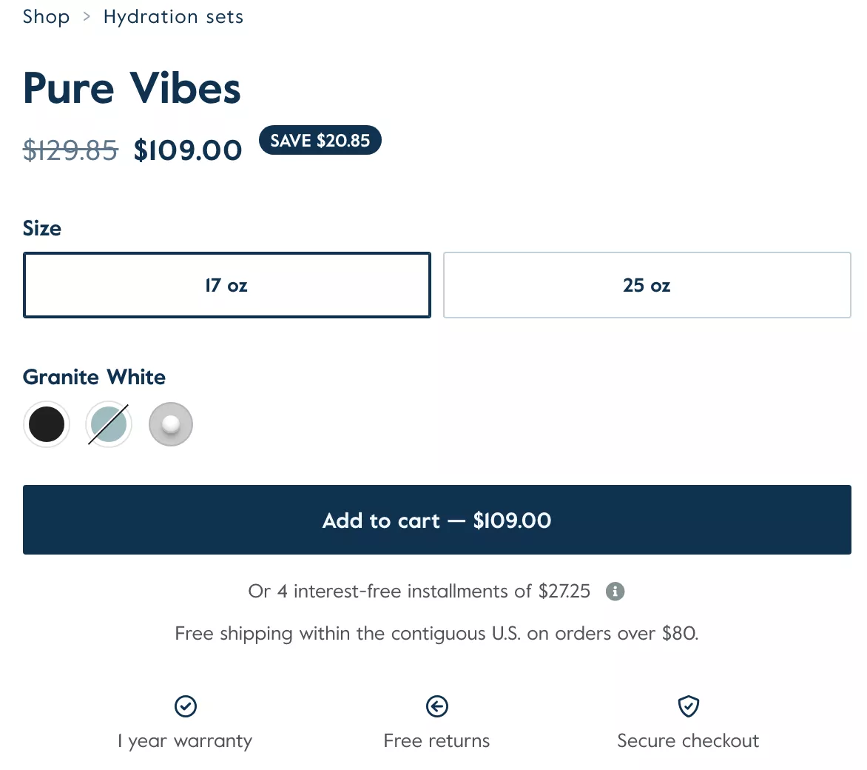The height and width of the screenshot is (770, 867).
Task: Choose the 25 oz size option
Action: [647, 286]
